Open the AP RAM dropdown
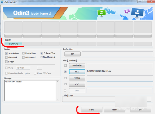 (23, 68)
